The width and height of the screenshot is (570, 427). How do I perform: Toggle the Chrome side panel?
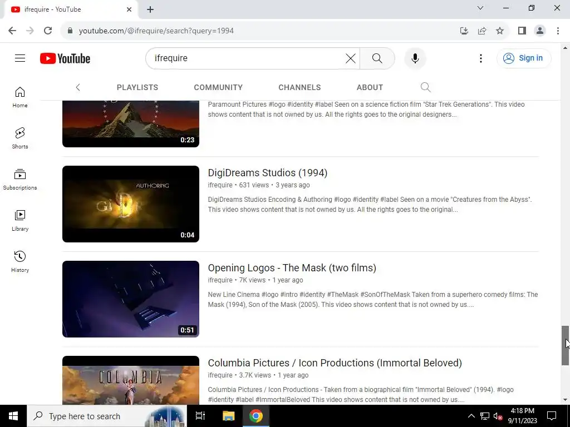coord(522,31)
